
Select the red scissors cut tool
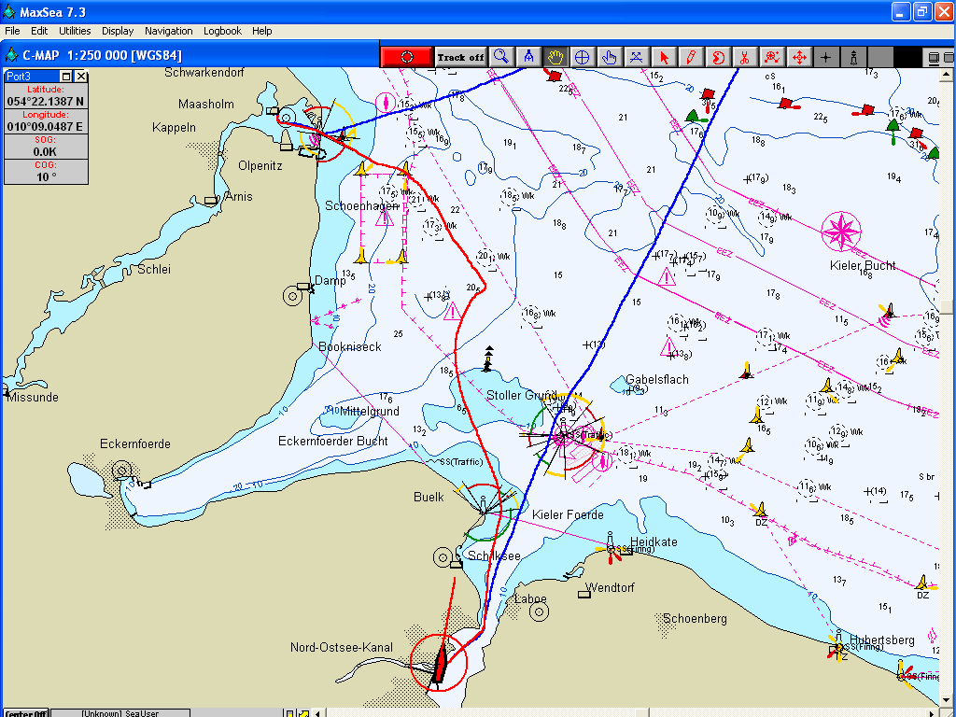click(744, 57)
